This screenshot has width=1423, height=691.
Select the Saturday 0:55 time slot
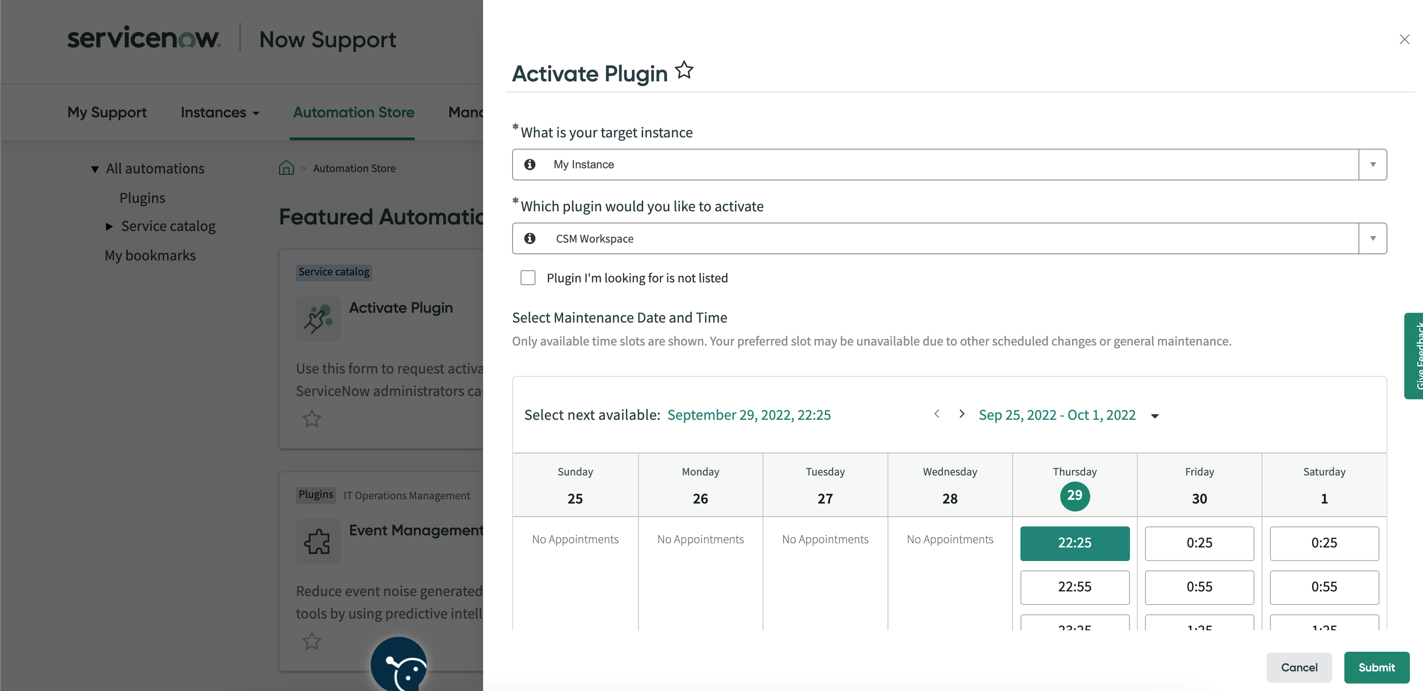coord(1324,587)
